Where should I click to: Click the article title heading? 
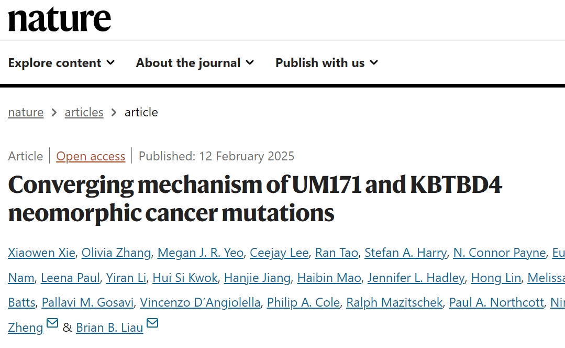255,199
